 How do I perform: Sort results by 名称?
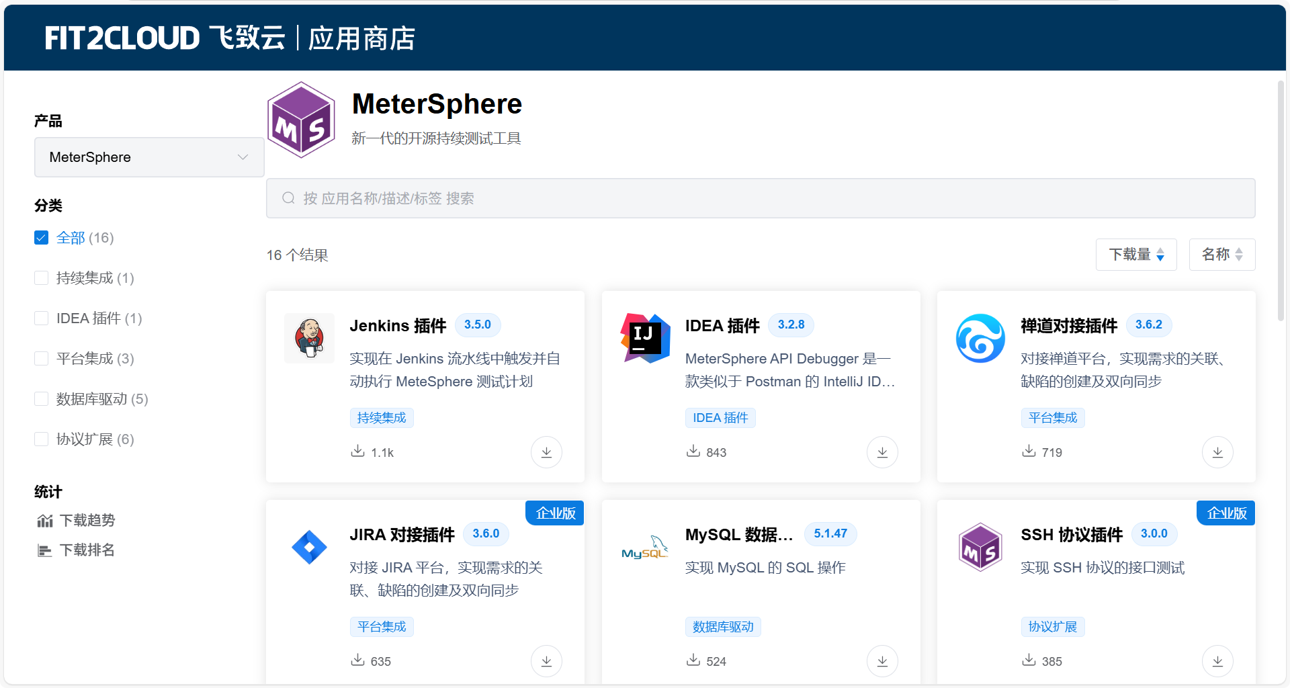click(1222, 255)
